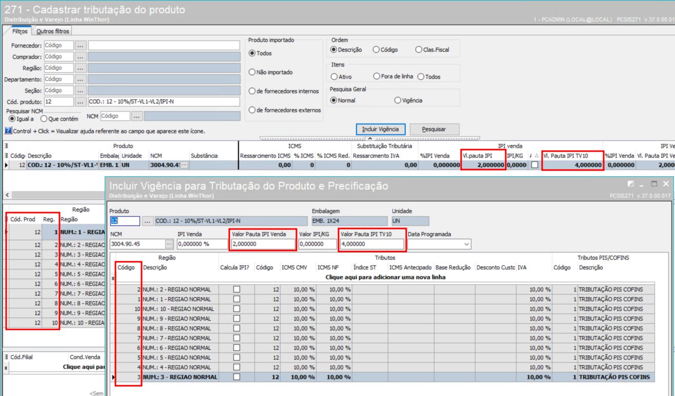
Task: Select Todos under Produto importado
Action: (261, 53)
